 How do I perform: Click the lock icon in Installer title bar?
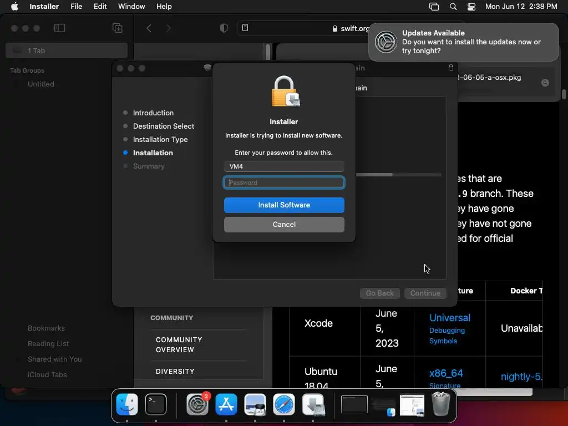tap(450, 67)
